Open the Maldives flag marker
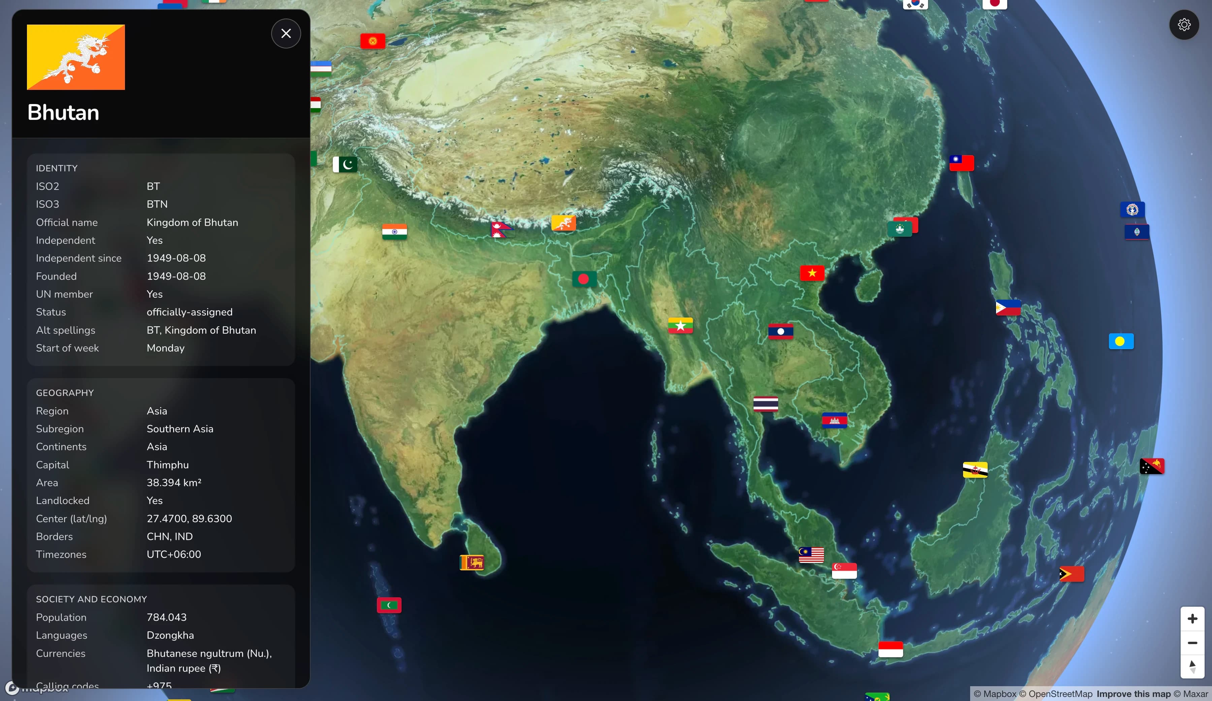 click(x=389, y=605)
